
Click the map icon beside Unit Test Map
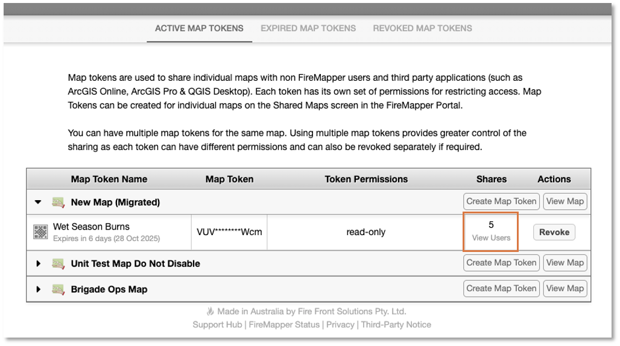click(59, 263)
